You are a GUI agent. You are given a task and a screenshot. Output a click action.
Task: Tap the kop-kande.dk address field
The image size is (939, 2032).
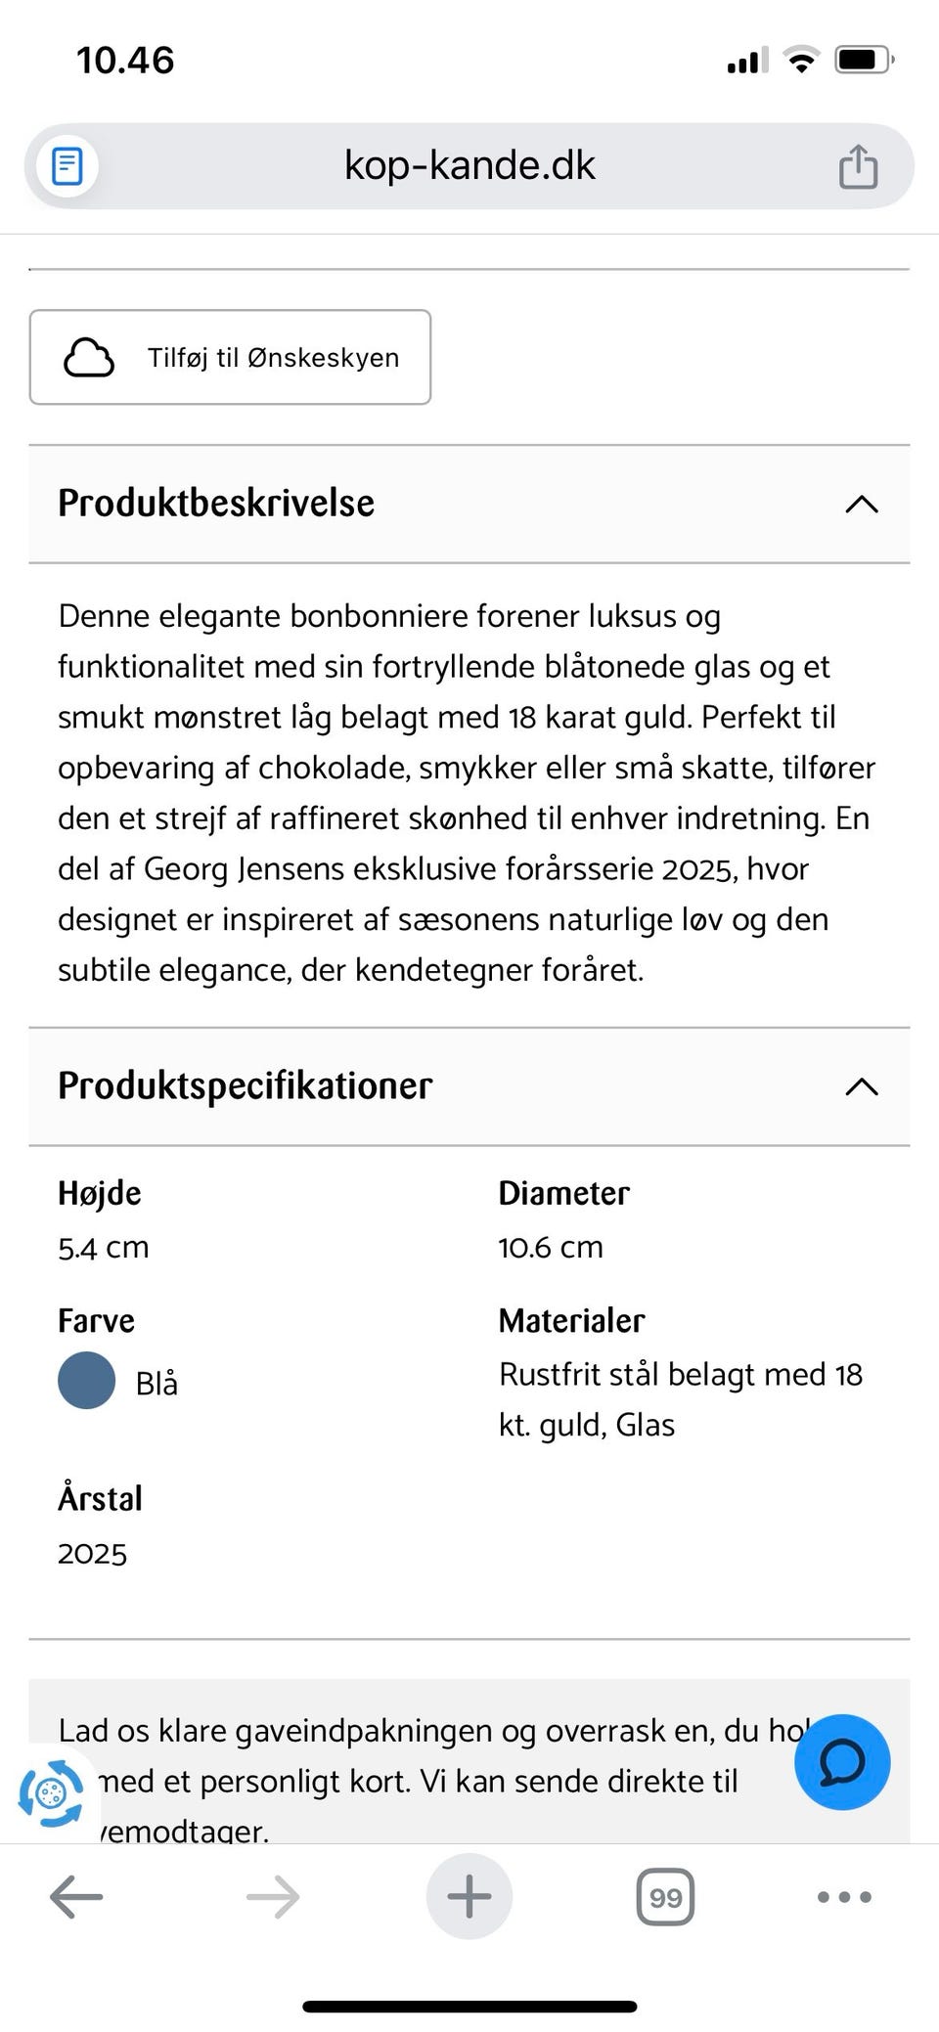pos(469,166)
